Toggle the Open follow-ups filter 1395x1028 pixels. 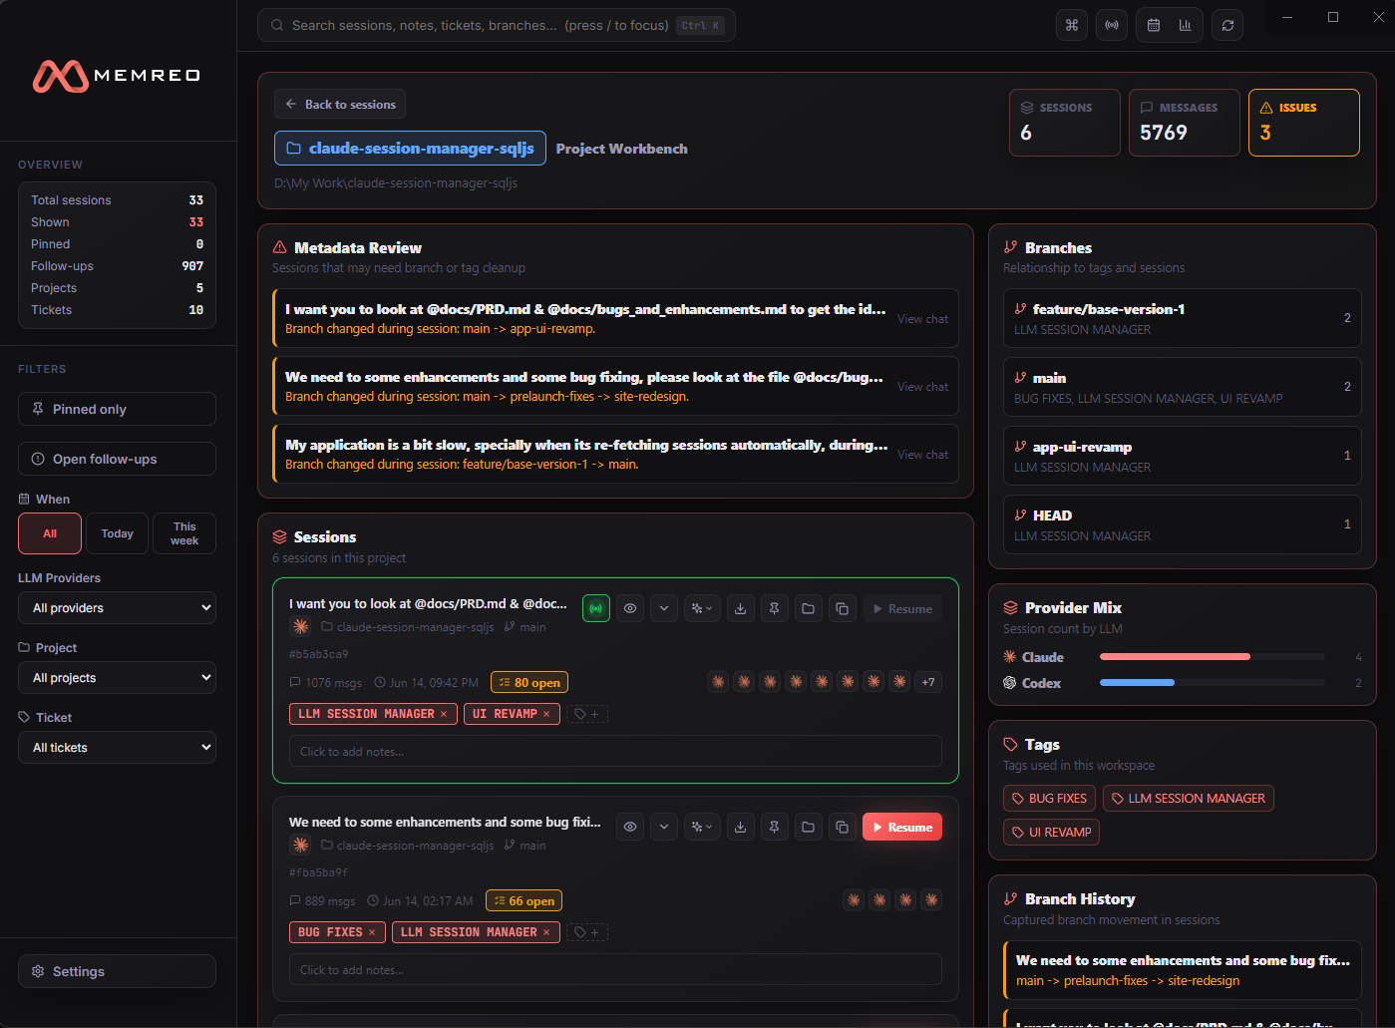[x=118, y=459]
